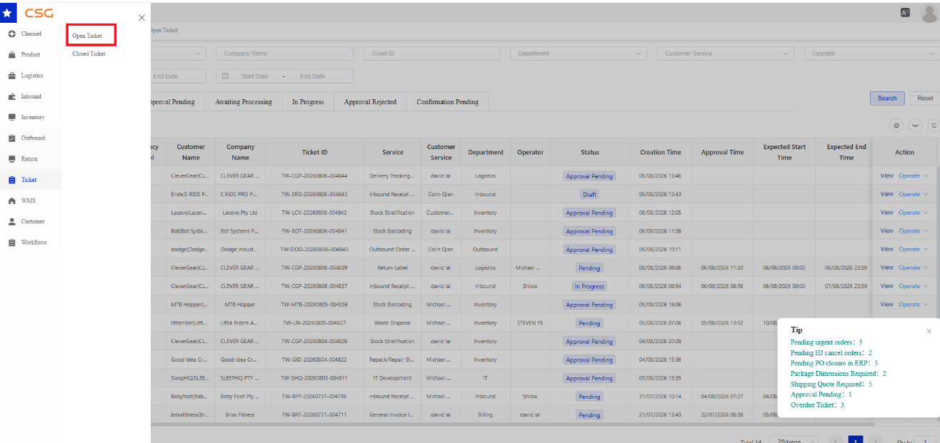
Task: Open the 20/page page size dropdown
Action: [x=794, y=440]
